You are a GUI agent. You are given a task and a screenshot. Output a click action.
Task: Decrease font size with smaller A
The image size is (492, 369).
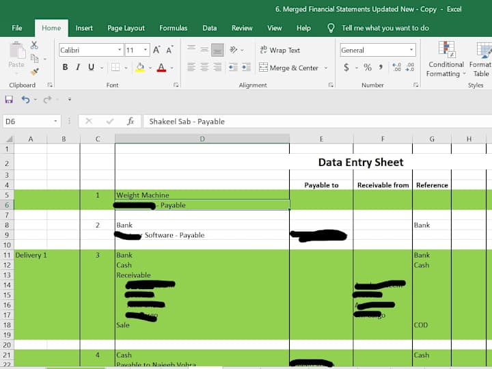point(169,50)
